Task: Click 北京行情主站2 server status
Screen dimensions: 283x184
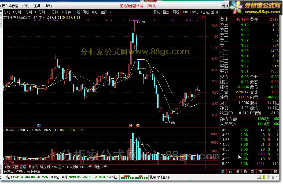Action: 160,177
